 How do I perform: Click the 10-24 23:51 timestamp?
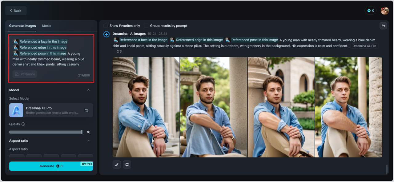[157, 34]
